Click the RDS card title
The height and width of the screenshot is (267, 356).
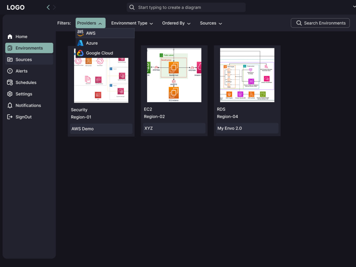[221, 109]
